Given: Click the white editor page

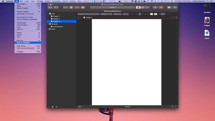Looking at the screenshot, I should tap(127, 62).
